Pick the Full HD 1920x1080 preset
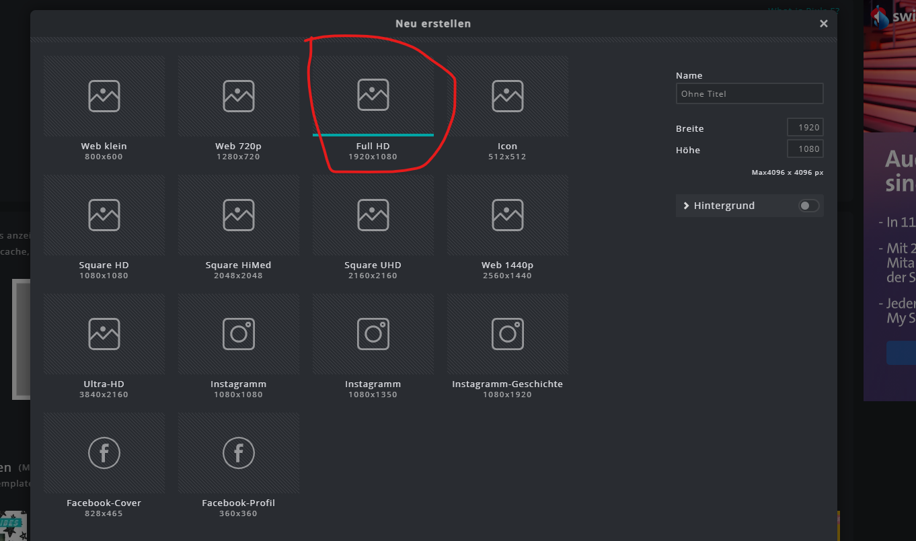Image resolution: width=916 pixels, height=541 pixels. coord(373,95)
